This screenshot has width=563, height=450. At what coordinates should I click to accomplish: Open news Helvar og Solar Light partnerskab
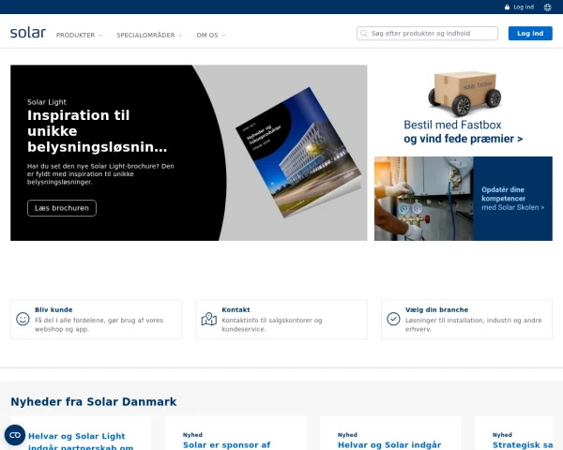point(81,441)
